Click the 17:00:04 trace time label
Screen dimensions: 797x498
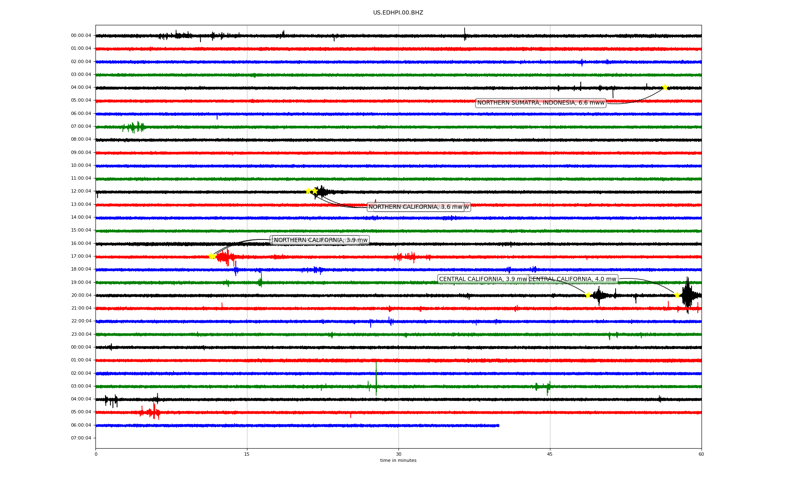(x=81, y=256)
